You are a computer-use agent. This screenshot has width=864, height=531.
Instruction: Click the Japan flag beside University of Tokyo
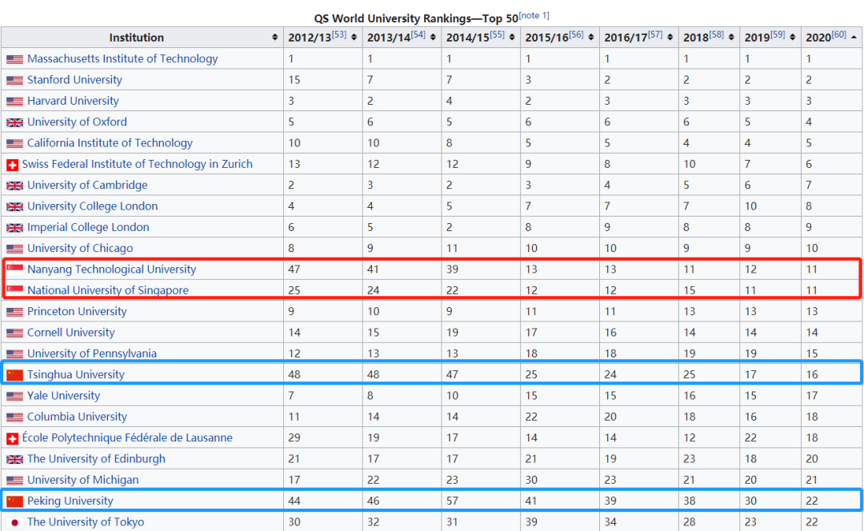click(x=15, y=522)
